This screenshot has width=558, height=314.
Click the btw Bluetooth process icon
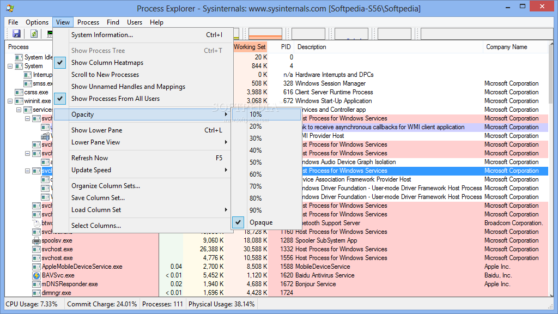(37, 223)
